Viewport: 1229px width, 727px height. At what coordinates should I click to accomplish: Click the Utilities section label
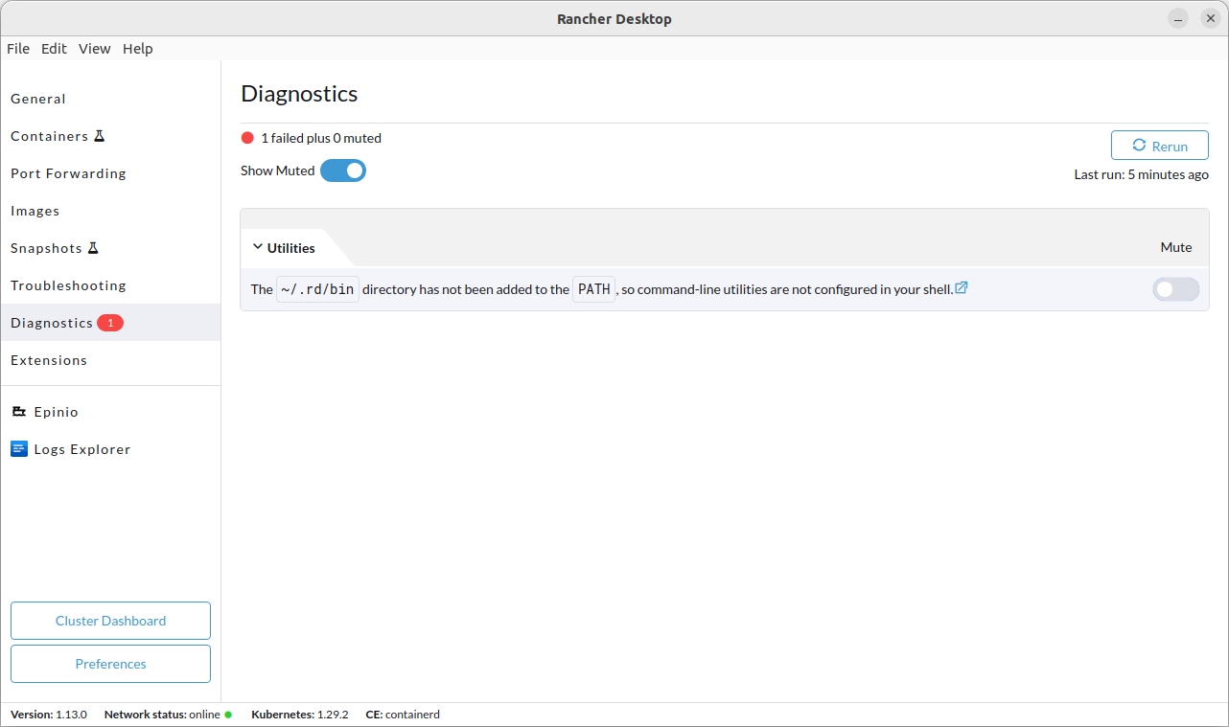[x=291, y=248]
